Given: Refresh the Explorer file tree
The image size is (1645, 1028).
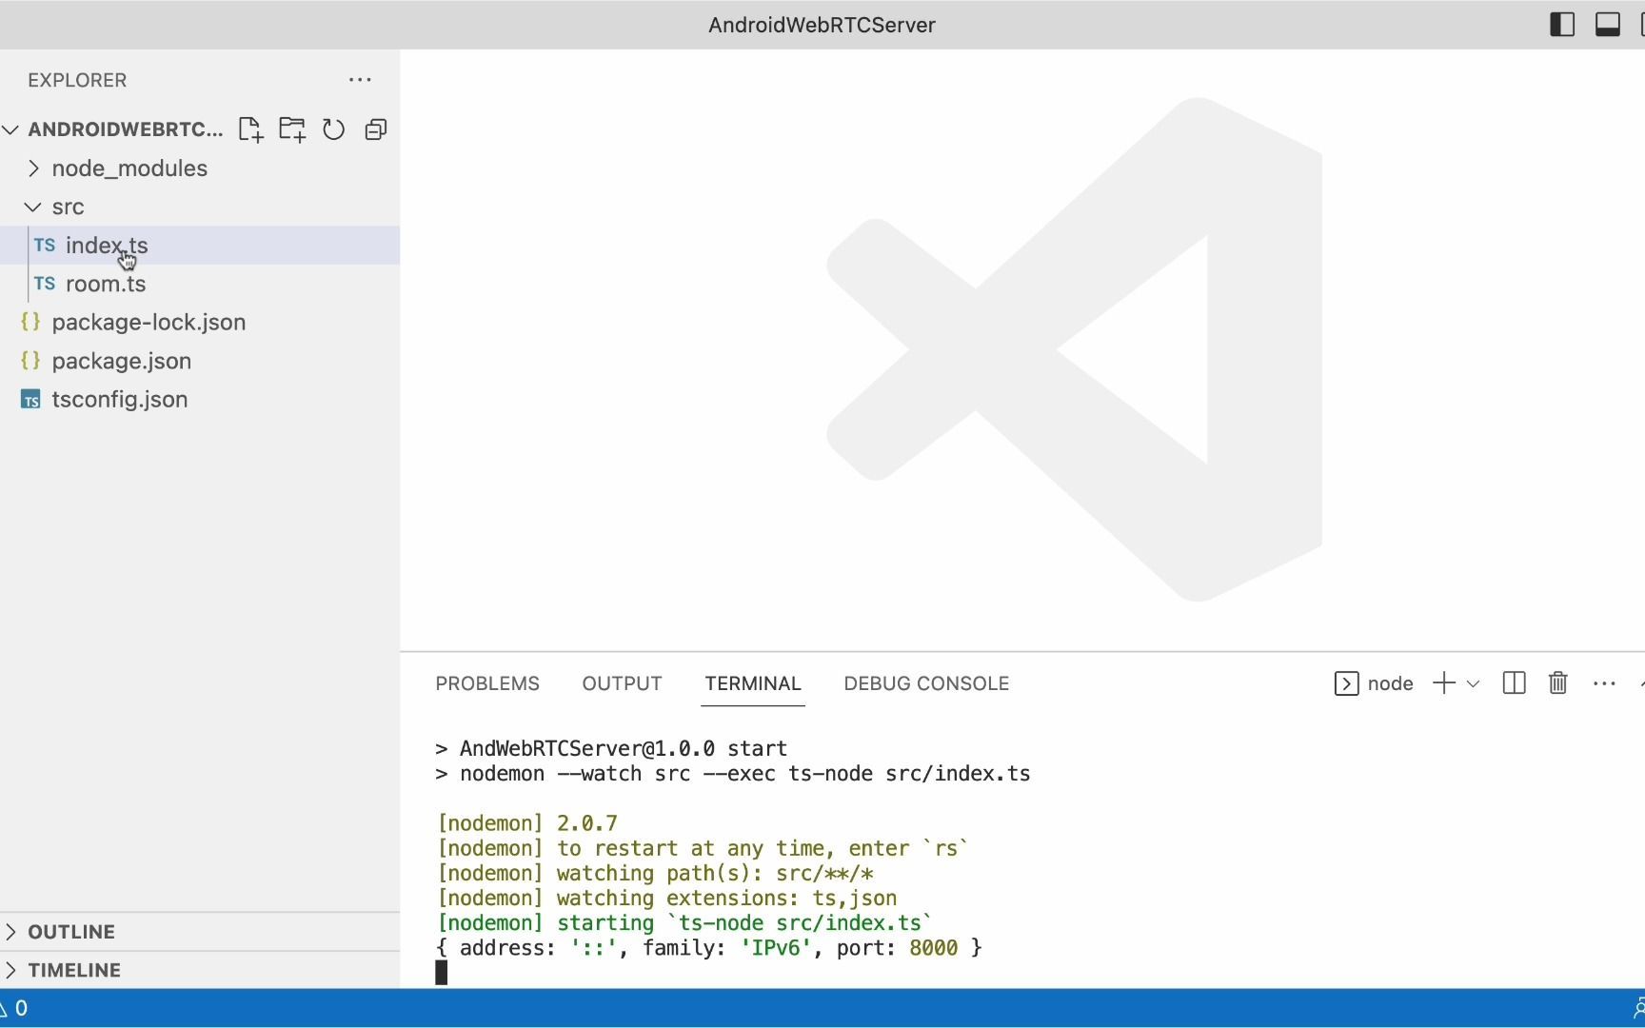Looking at the screenshot, I should pos(333,129).
